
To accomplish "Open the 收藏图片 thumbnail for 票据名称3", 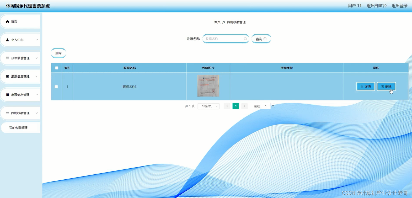I will [x=208, y=86].
